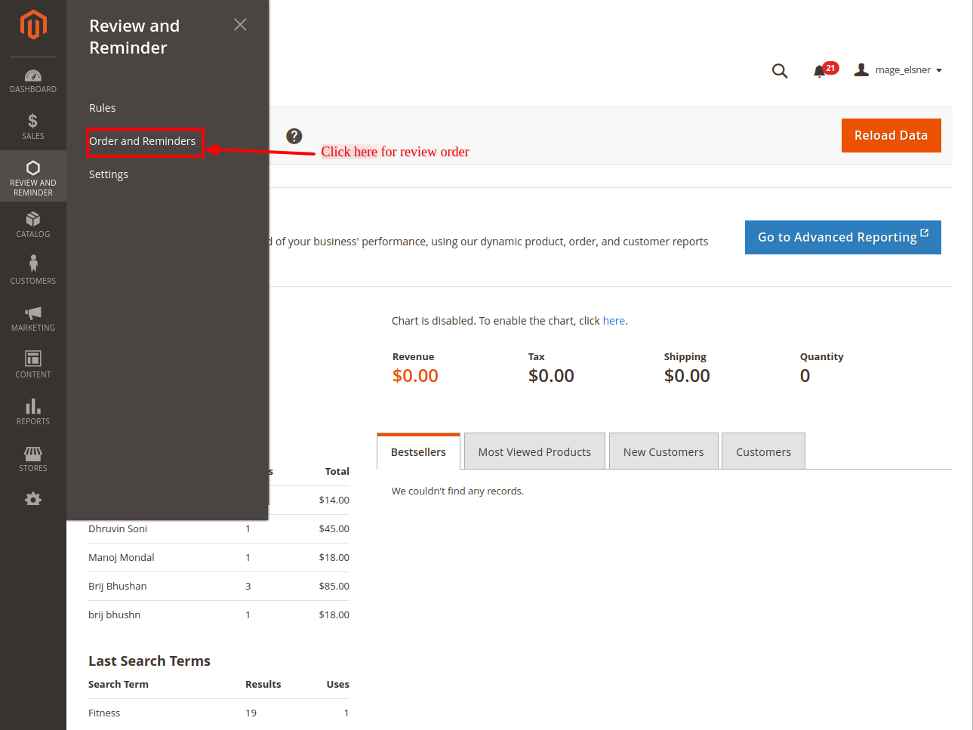
Task: Close the Review and Reminder flyout panel
Action: point(240,25)
